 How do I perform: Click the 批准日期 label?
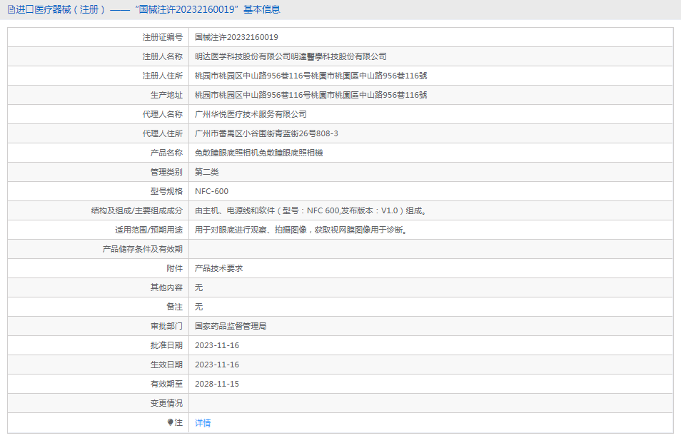click(x=166, y=345)
